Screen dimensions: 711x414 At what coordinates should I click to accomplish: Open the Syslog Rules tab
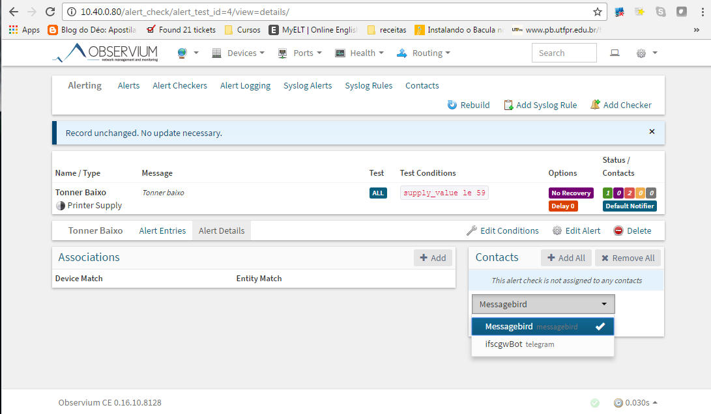click(369, 85)
